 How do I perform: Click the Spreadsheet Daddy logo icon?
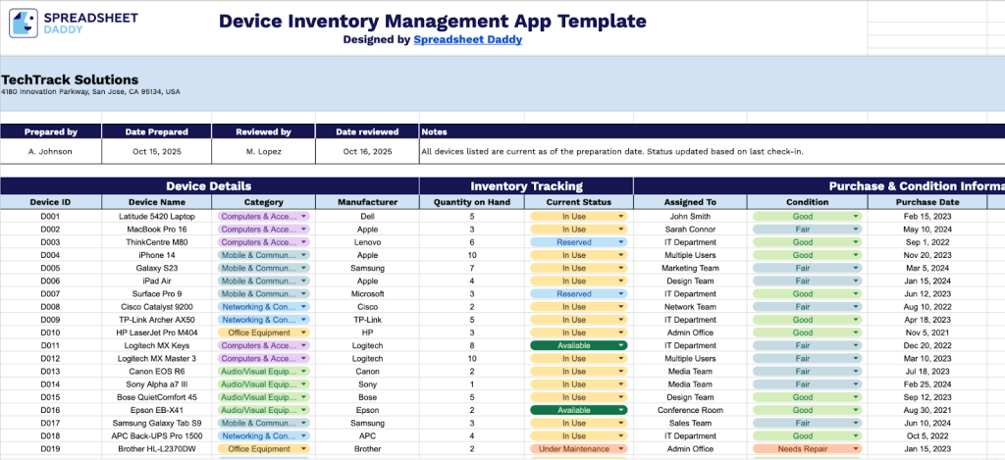(25, 24)
